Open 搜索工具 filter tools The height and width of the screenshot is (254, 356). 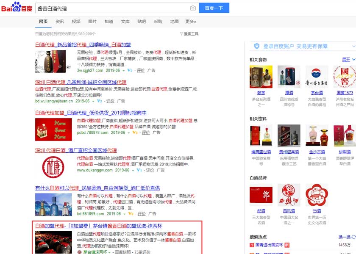click(x=189, y=34)
